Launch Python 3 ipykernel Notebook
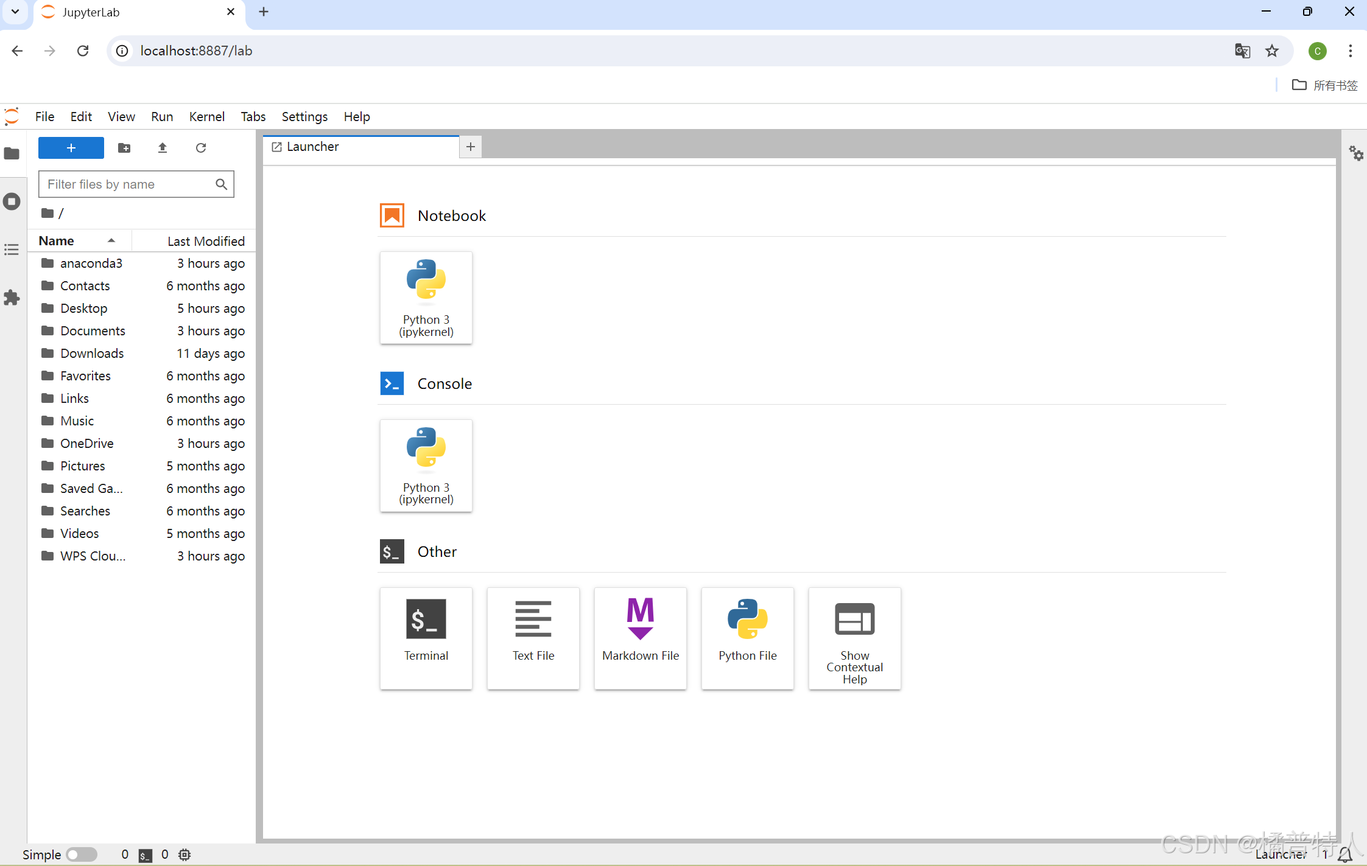The image size is (1367, 866). click(426, 298)
